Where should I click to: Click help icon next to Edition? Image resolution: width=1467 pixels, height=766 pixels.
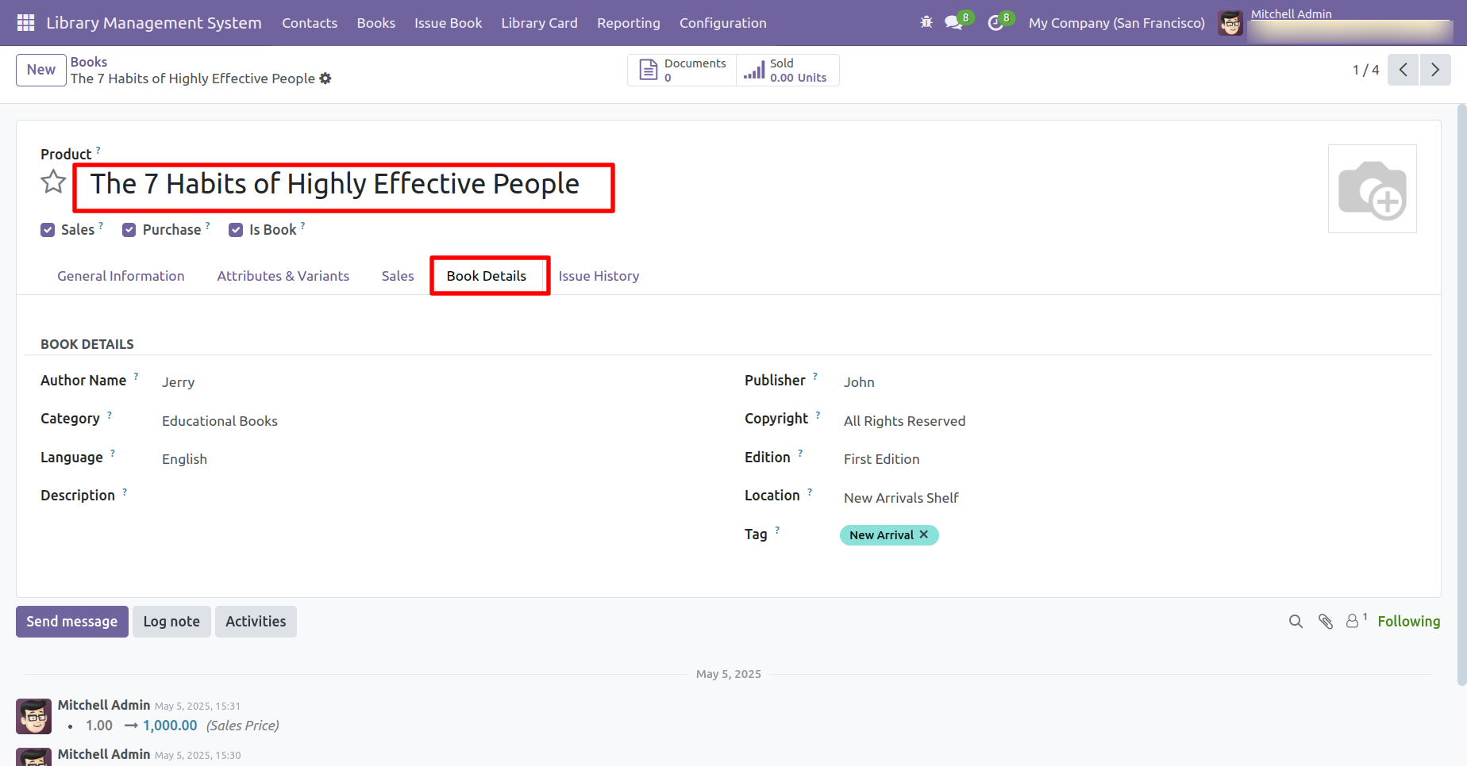point(800,454)
